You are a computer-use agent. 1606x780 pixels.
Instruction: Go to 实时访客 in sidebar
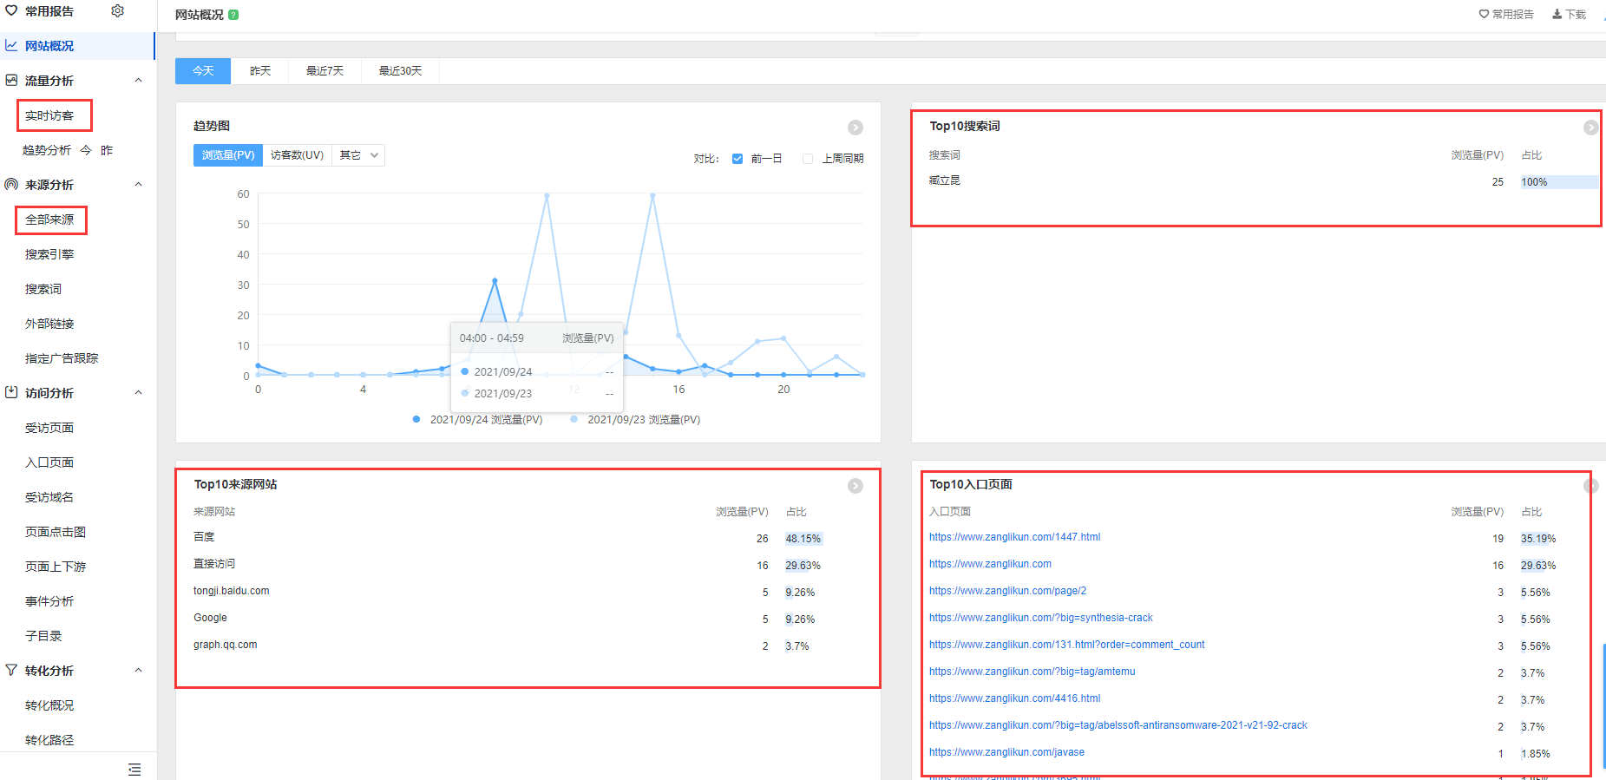49,115
